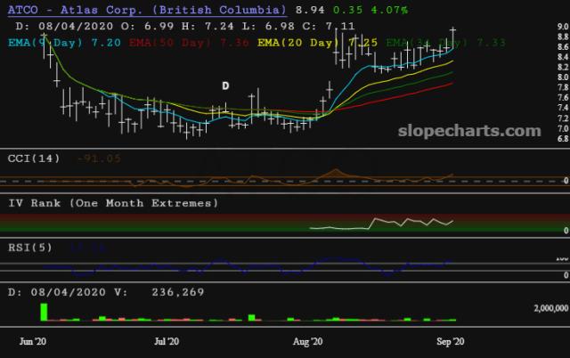Select the last price 8.94 value
The height and width of the screenshot is (358, 570).
click(310, 10)
